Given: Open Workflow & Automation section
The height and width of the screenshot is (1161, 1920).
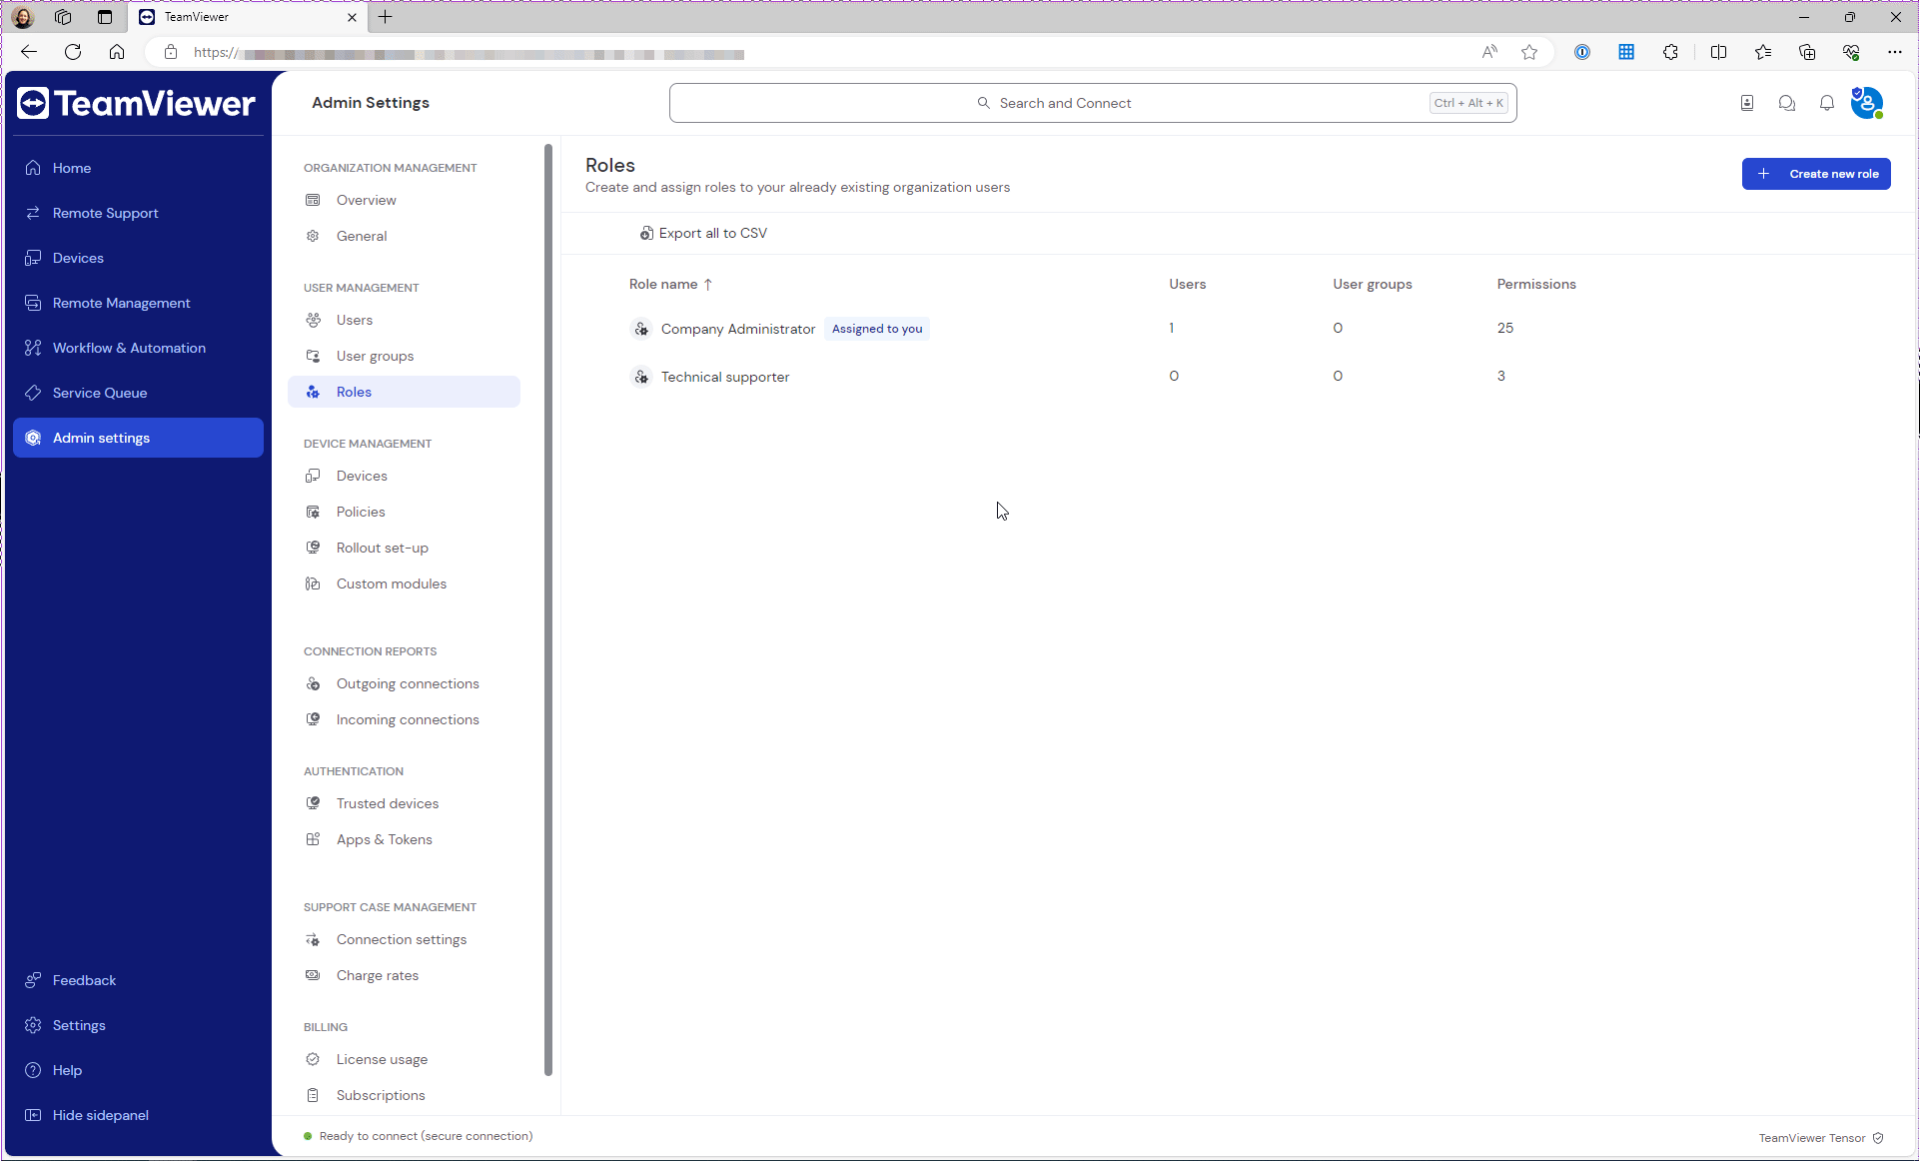Looking at the screenshot, I should 129,348.
